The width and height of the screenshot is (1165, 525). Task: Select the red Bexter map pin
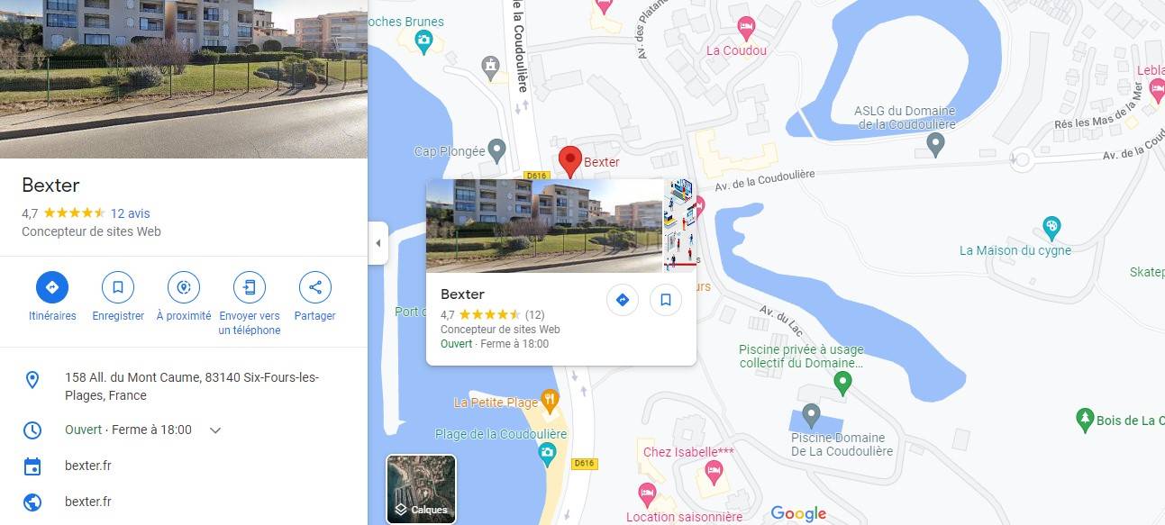569,161
